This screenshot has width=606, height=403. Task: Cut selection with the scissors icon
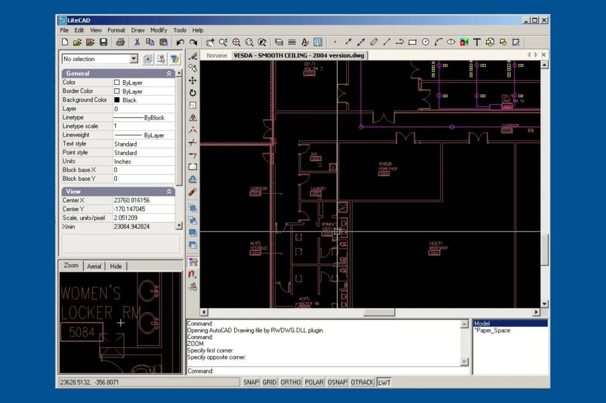point(137,42)
